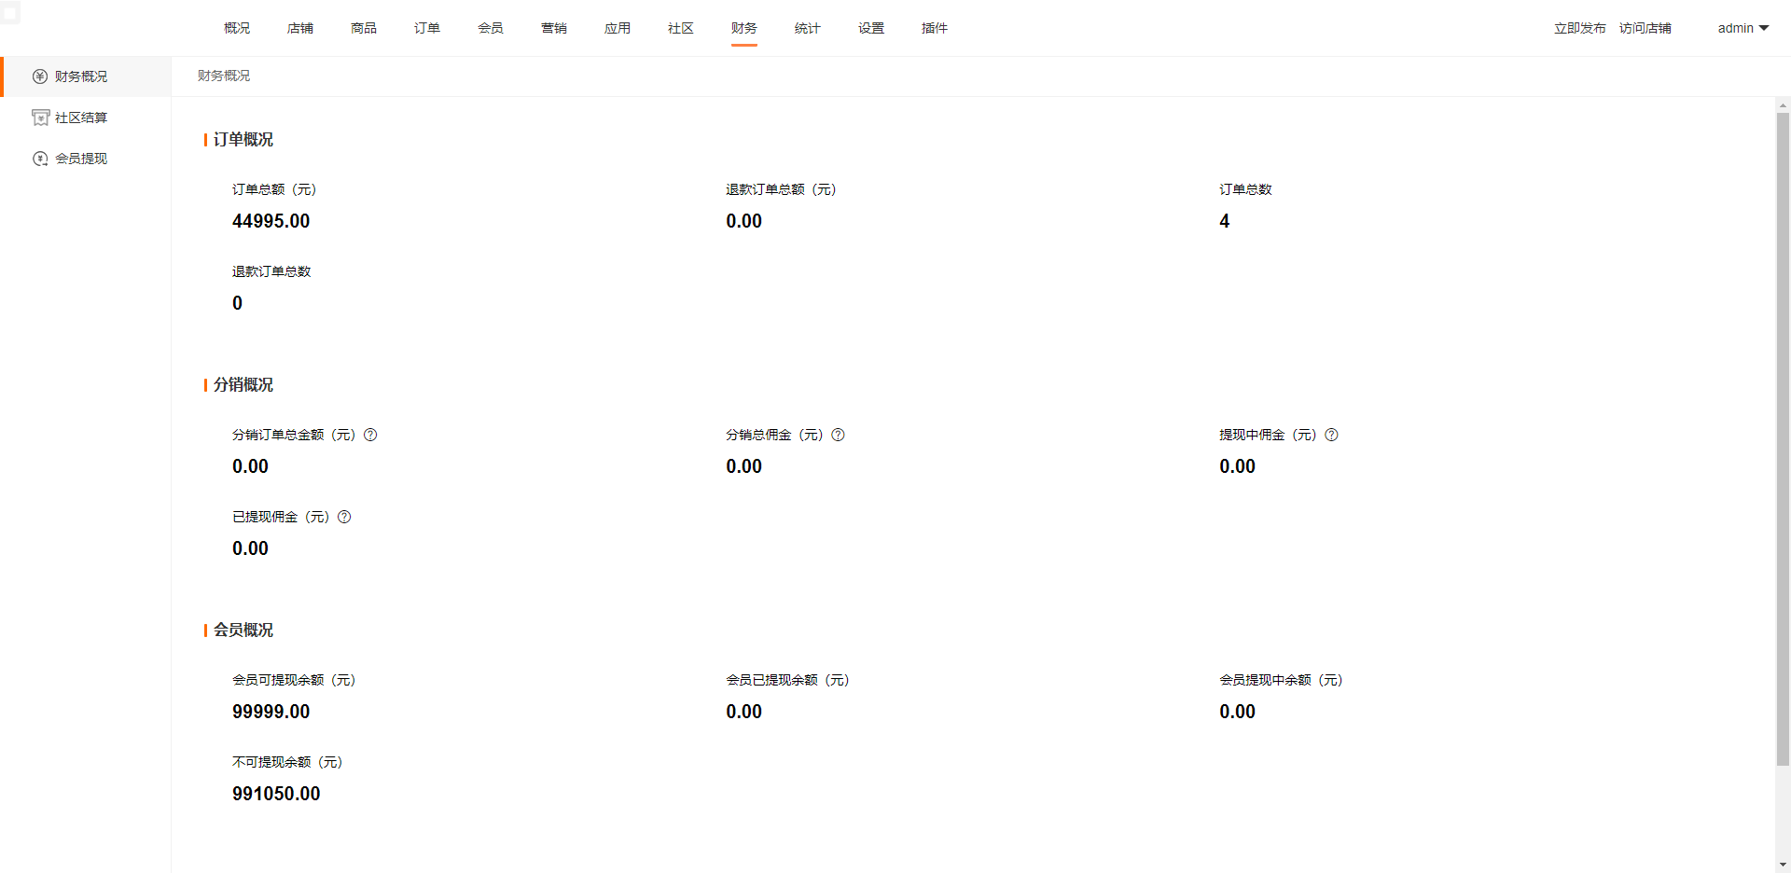The width and height of the screenshot is (1791, 873).
Task: Click the 立即发布 link
Action: click(1579, 28)
